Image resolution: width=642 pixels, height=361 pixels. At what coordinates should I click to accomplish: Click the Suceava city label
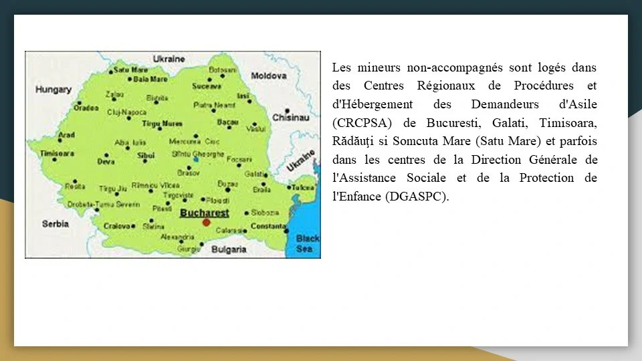(x=206, y=86)
